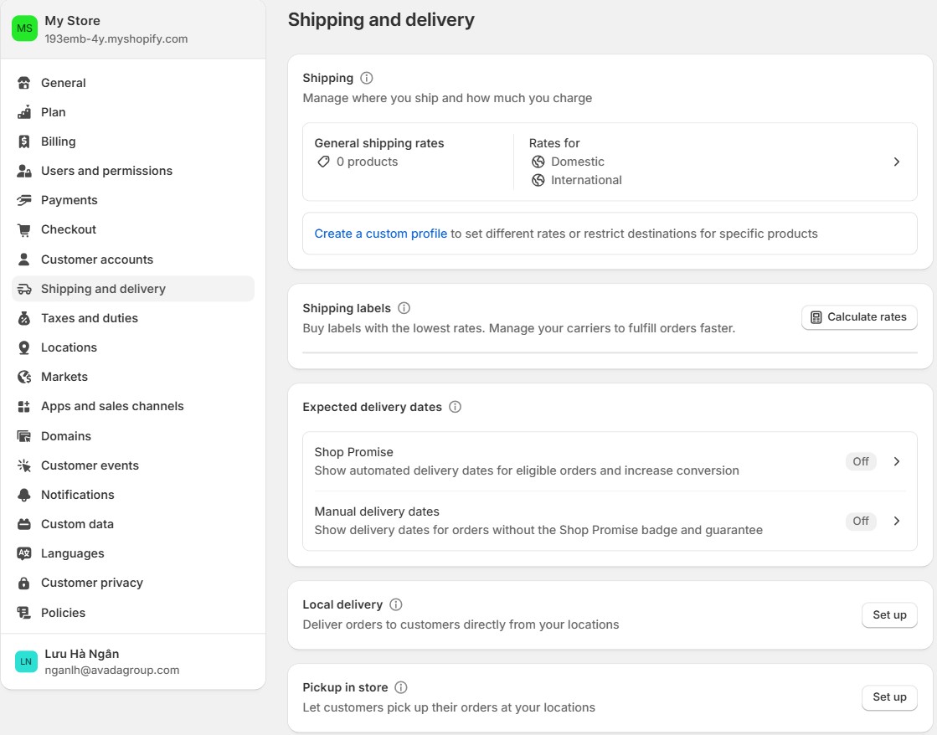Click the Customer accounts person icon

[24, 260]
